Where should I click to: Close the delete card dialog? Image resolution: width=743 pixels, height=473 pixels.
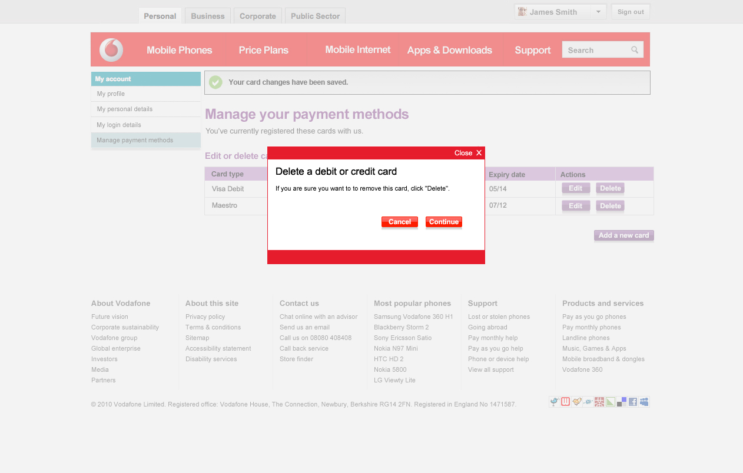[468, 153]
